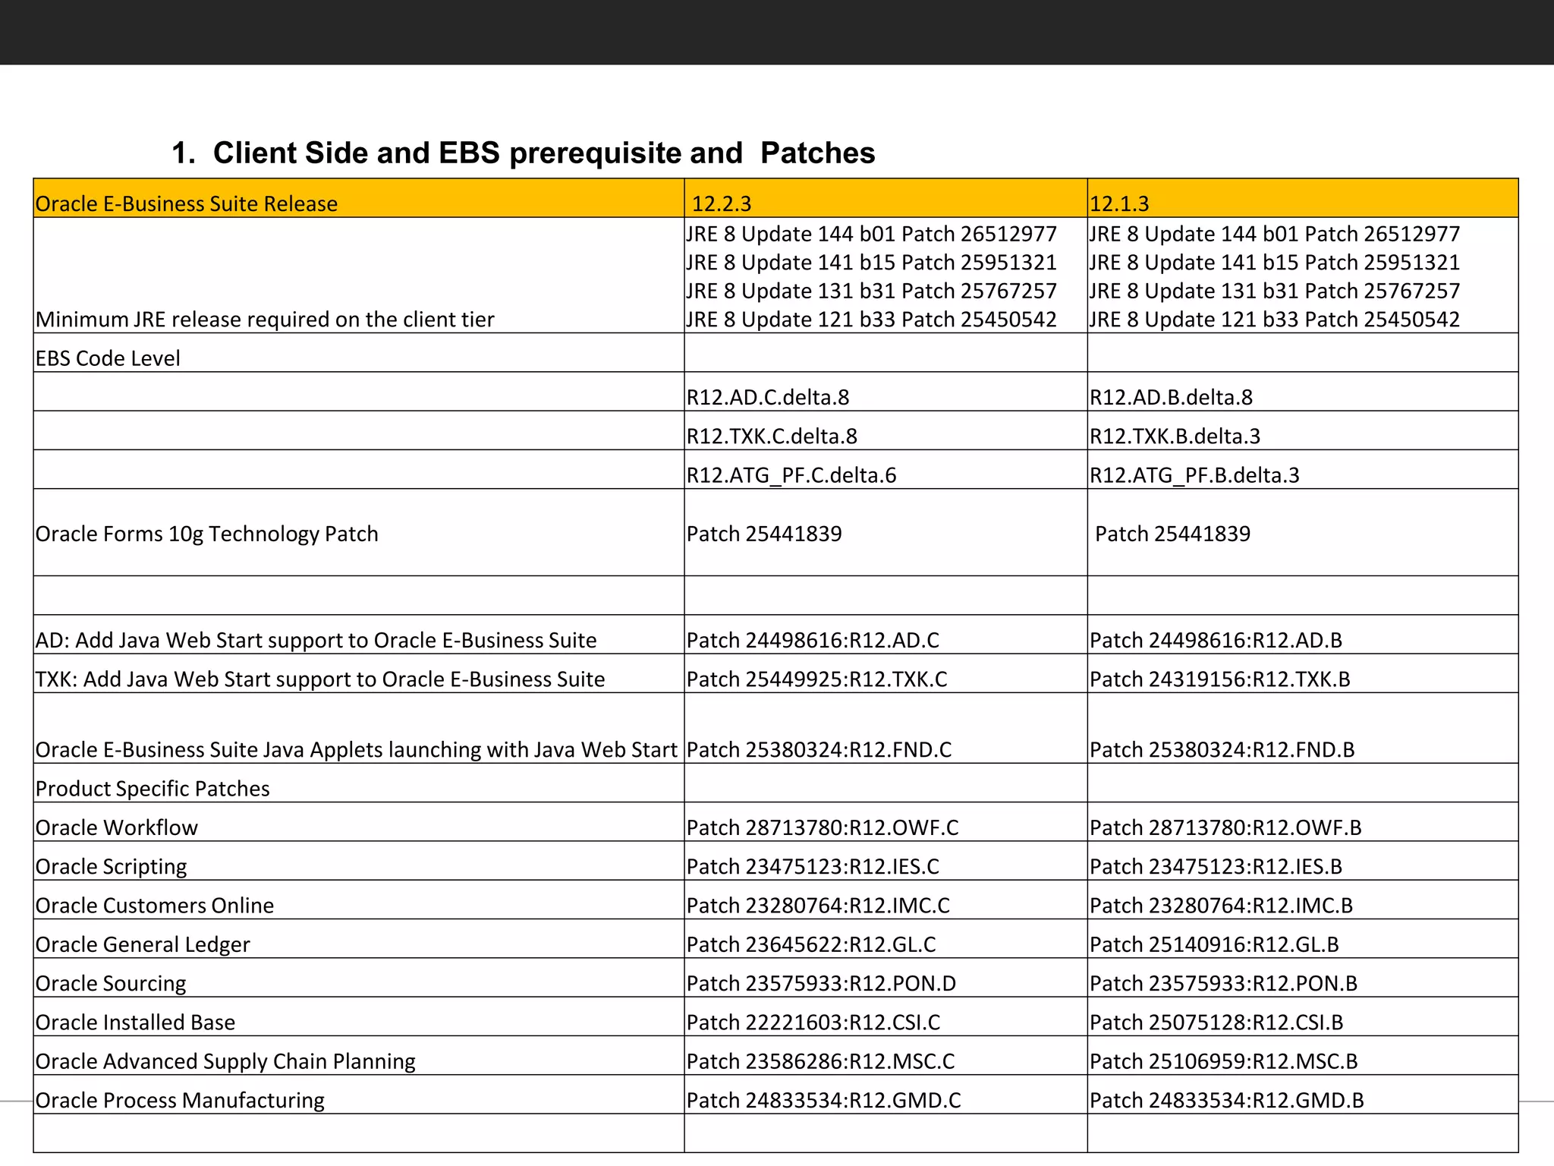This screenshot has height=1166, width=1554.
Task: Click 'JRE 8 Update 121 b33 Patch 25450542' in 12.1.3 column
Action: click(x=1275, y=320)
